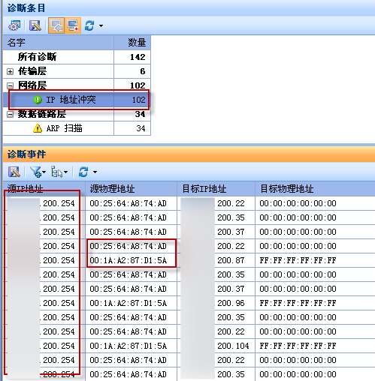Open the refresh dropdown arrow in 诊断条目
375x381 pixels.
click(x=101, y=25)
